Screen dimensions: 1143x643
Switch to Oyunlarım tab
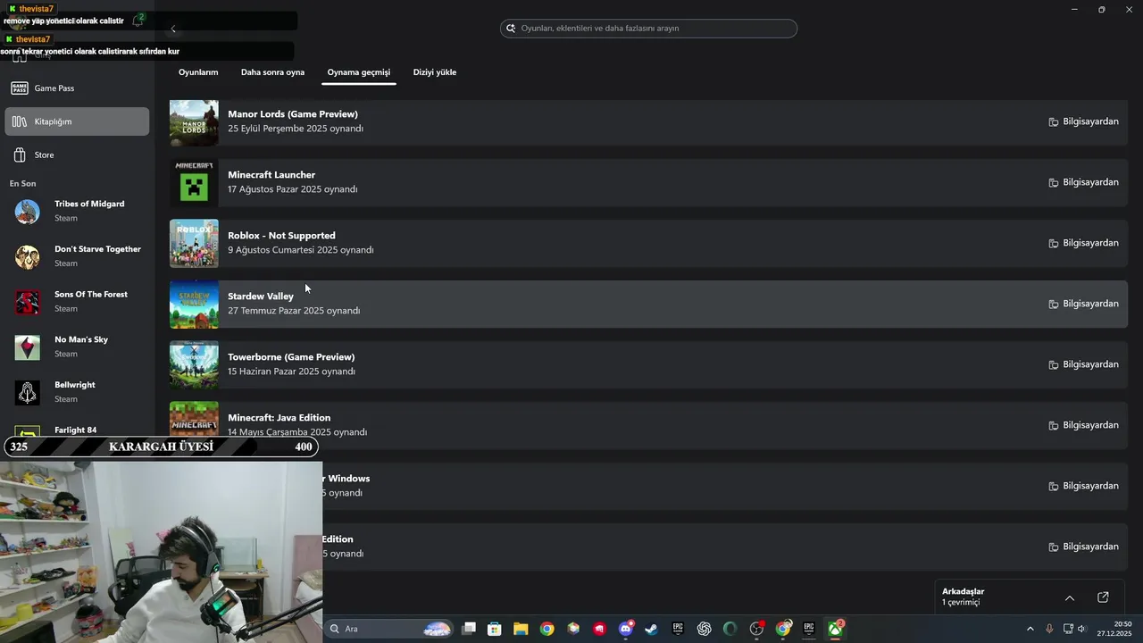198,72
